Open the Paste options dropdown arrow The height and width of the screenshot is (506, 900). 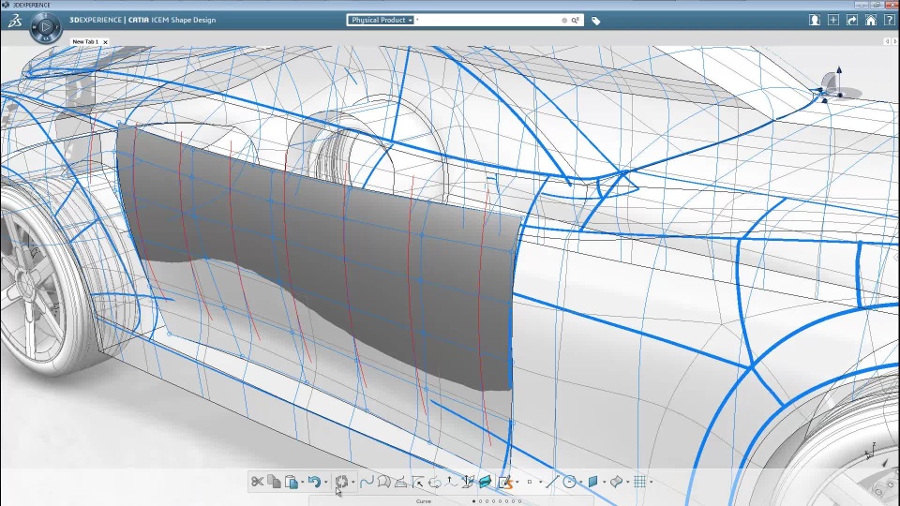(303, 482)
